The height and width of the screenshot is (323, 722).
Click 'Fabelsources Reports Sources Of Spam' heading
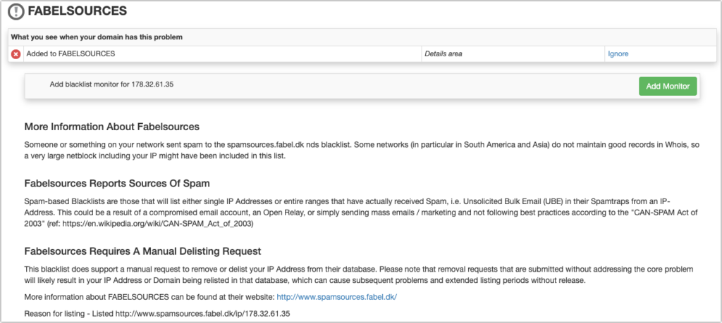click(x=117, y=184)
